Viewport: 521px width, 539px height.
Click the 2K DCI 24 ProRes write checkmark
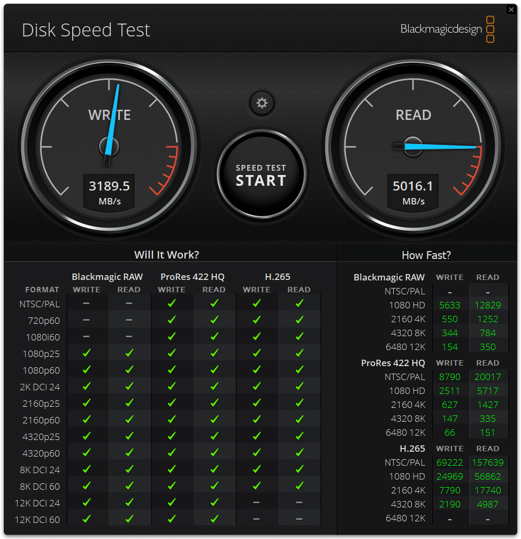[172, 386]
